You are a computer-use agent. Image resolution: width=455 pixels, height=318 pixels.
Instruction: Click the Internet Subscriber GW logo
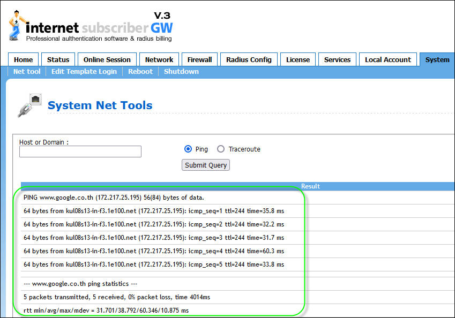[x=91, y=27]
